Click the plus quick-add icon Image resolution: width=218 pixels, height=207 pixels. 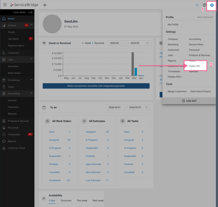pyautogui.click(x=45, y=5)
